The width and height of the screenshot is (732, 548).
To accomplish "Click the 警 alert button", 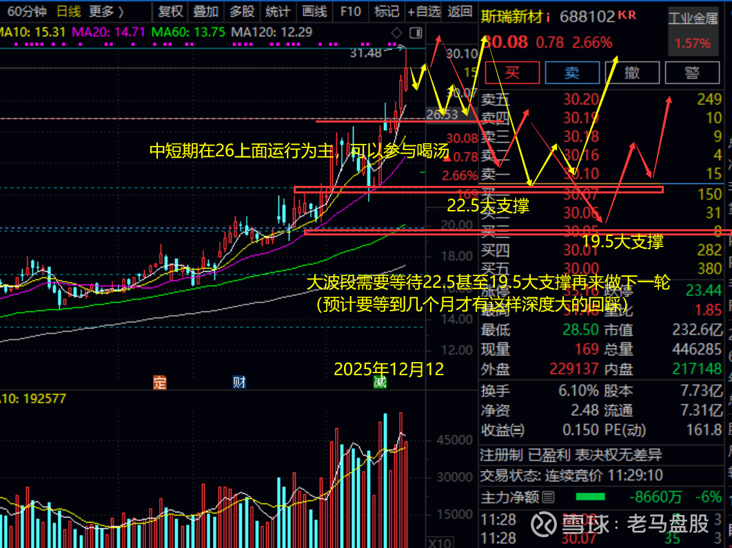I will coord(692,73).
